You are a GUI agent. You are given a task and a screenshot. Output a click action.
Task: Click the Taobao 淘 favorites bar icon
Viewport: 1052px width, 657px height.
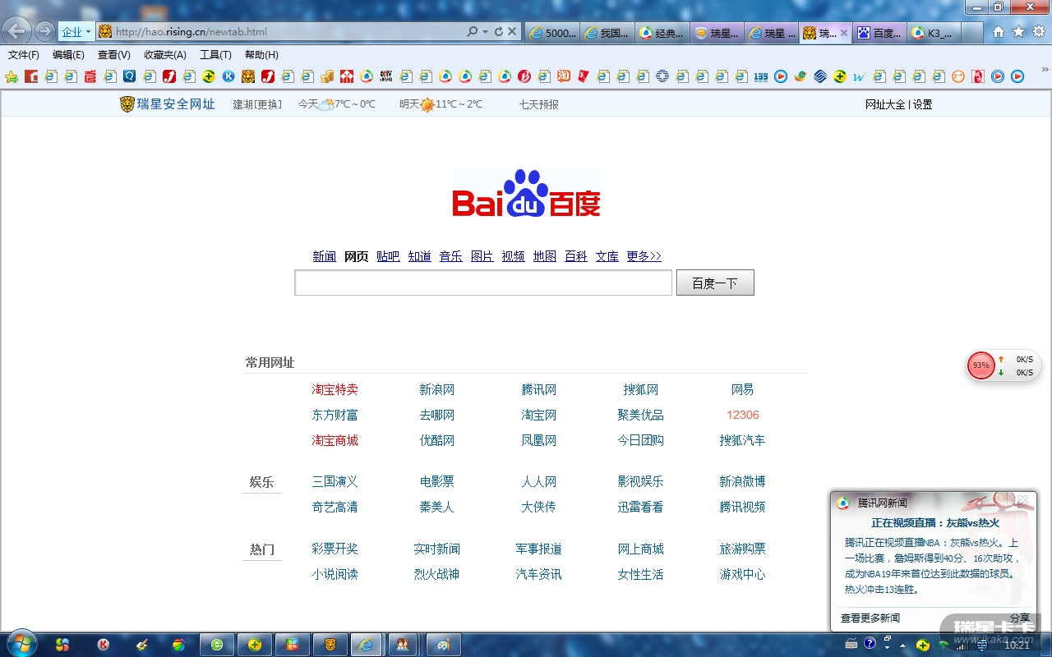coord(564,76)
